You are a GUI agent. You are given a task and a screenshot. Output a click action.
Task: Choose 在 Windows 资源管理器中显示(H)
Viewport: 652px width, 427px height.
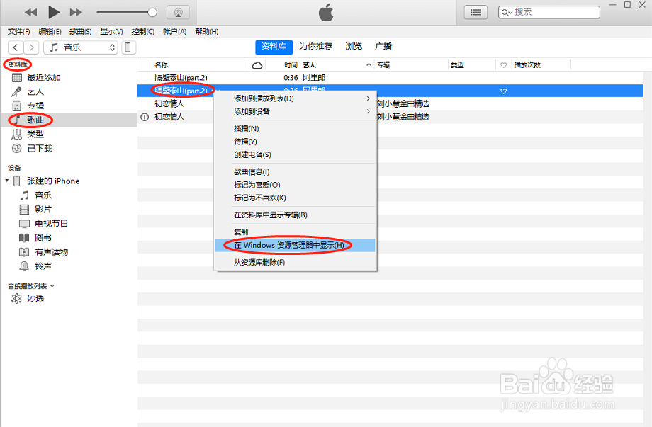[x=296, y=245]
